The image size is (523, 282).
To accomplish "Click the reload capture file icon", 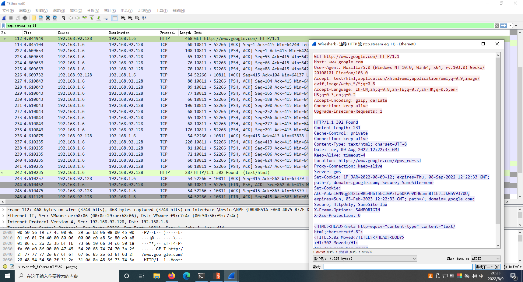I will point(55,18).
